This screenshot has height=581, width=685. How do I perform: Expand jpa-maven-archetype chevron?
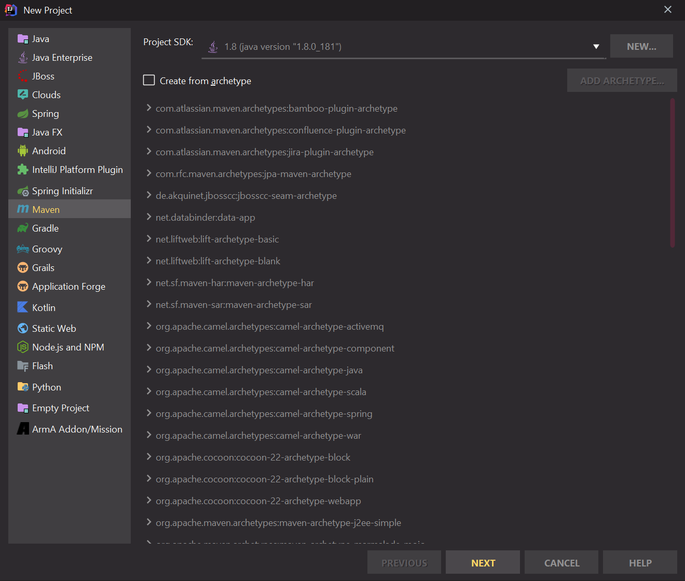(149, 173)
